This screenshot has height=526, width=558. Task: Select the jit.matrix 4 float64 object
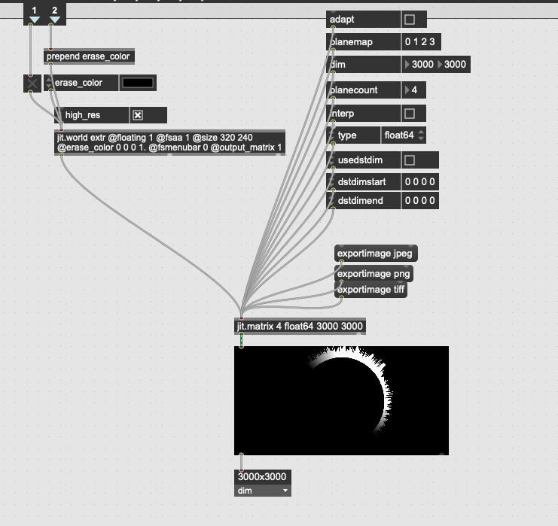click(300, 326)
